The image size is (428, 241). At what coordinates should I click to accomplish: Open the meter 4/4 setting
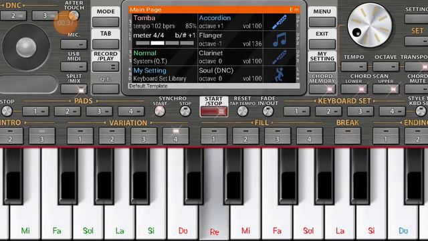pos(148,35)
